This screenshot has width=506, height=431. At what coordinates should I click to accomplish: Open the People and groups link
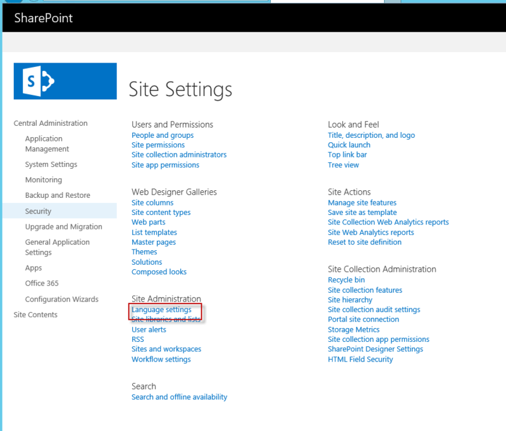(163, 135)
